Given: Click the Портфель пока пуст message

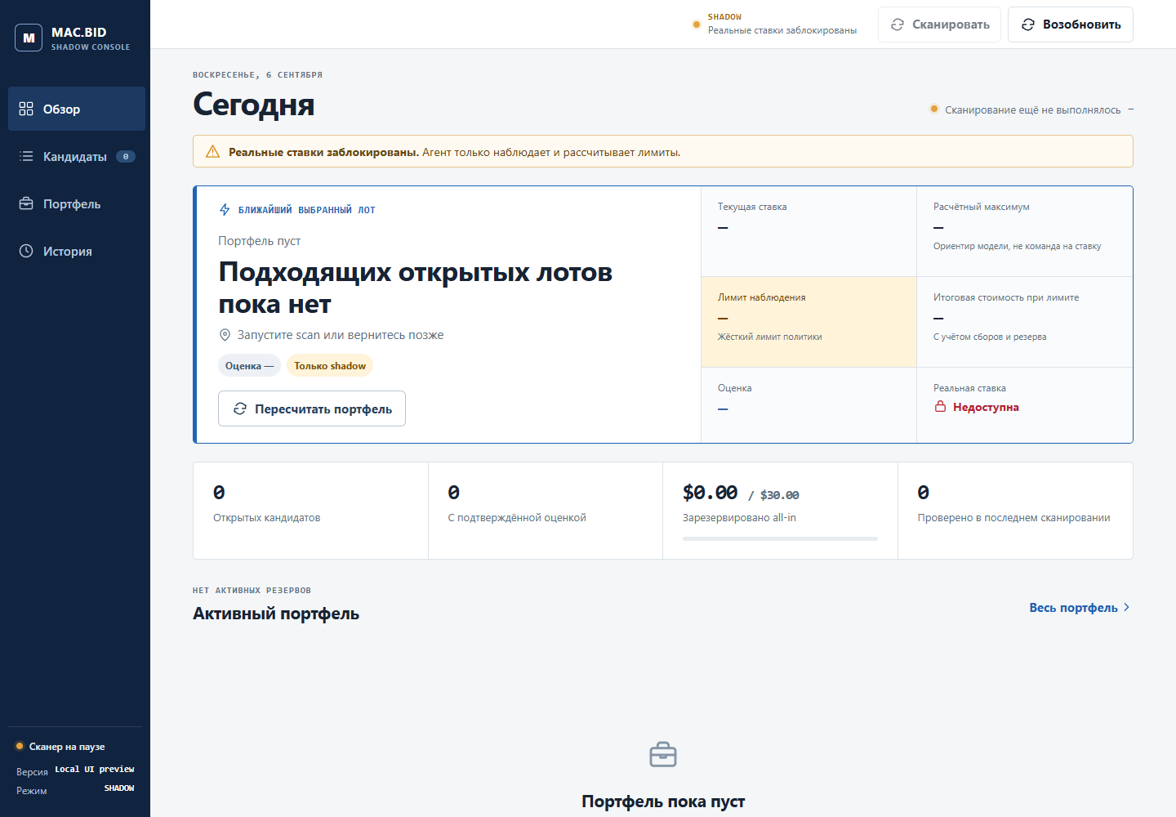Looking at the screenshot, I should [x=663, y=801].
